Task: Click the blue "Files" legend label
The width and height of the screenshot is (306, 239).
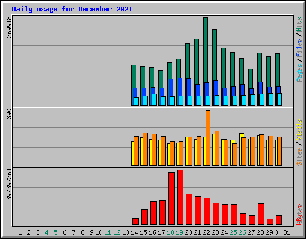Action: pos(299,48)
